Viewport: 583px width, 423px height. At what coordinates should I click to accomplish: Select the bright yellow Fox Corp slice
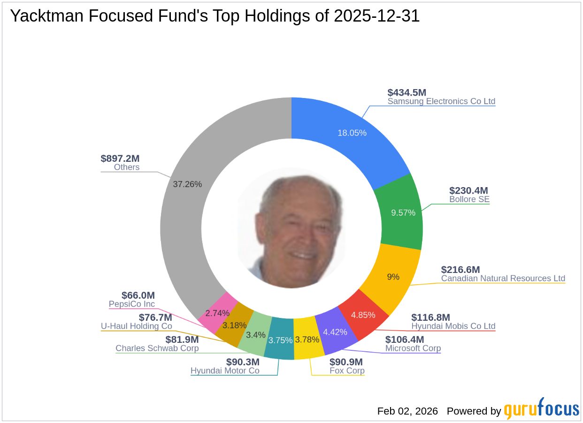308,338
